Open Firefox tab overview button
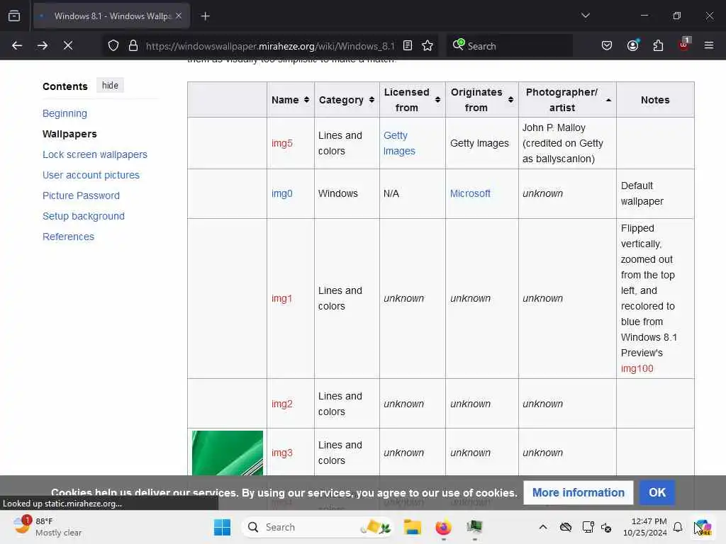This screenshot has width=726, height=544. pos(14,16)
